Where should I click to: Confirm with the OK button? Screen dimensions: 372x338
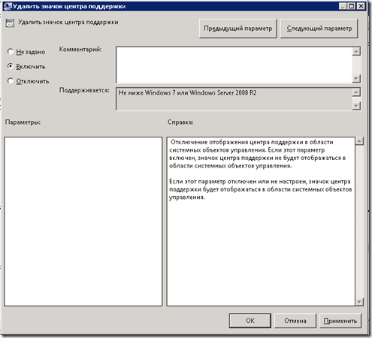pos(250,321)
